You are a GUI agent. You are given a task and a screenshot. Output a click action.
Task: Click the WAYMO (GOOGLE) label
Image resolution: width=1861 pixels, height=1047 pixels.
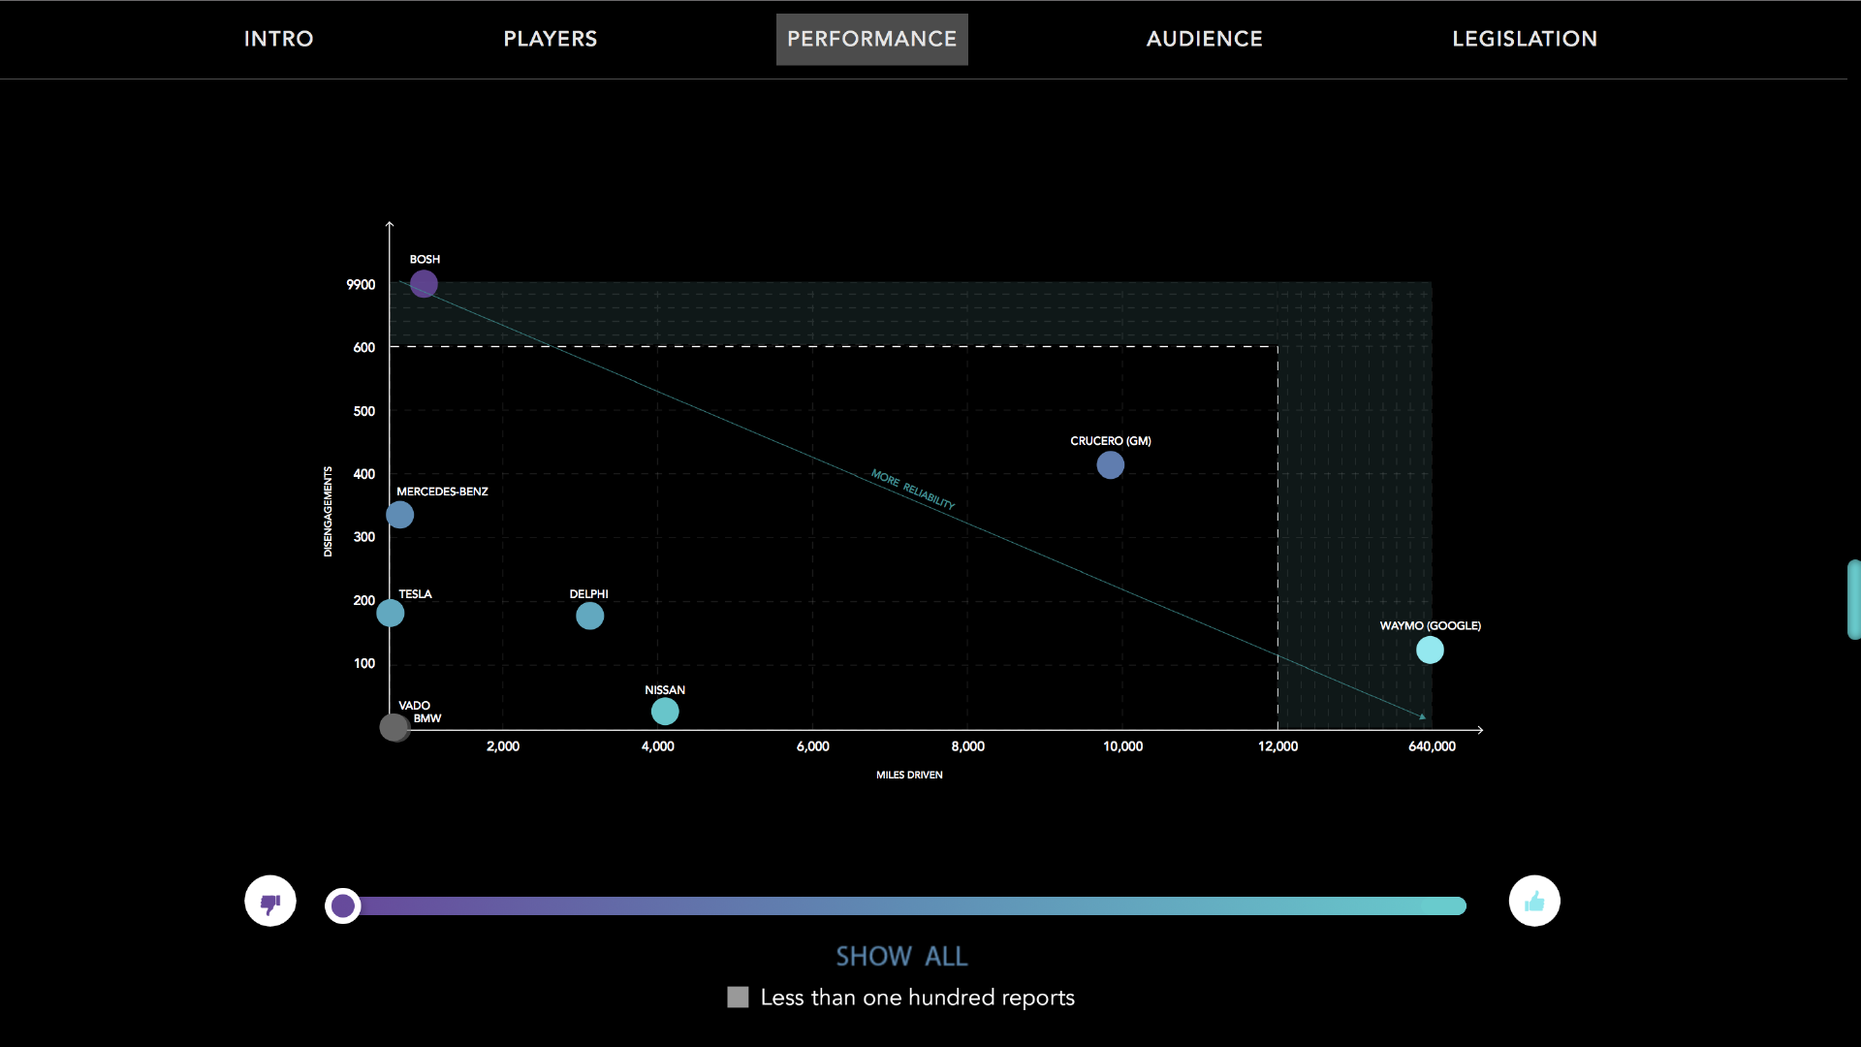point(1430,626)
